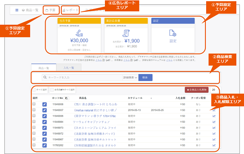This screenshot has height=154, width=244.
Task: Edit lot 11848984 with pencil icon
Action: 44,122
